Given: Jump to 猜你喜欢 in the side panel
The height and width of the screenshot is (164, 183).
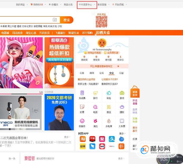Looking at the screenshot, I should click(x=135, y=129).
